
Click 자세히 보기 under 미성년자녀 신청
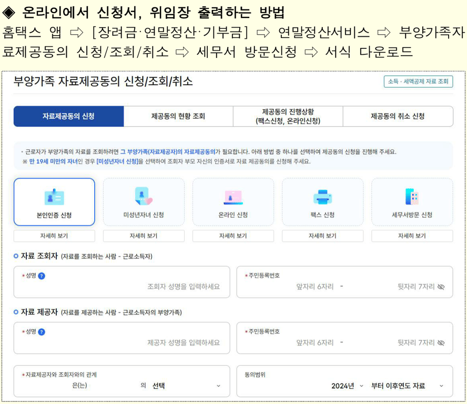(x=144, y=236)
